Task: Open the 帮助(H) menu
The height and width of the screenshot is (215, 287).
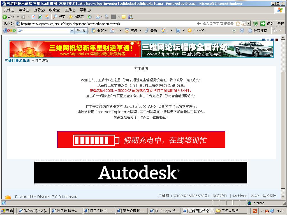Action: point(85,10)
